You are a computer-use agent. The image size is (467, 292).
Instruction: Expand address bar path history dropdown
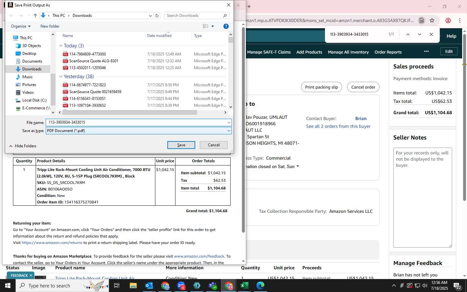150,16
